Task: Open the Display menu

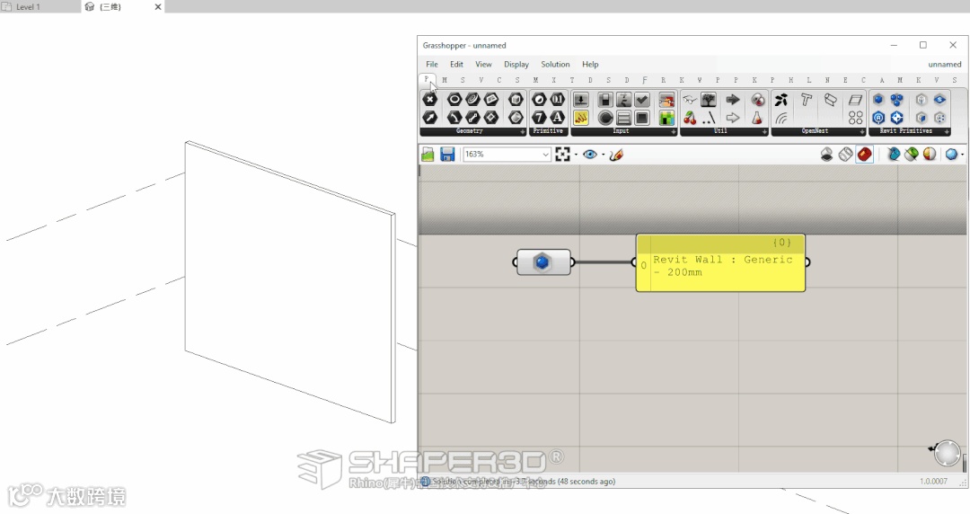Action: [516, 65]
